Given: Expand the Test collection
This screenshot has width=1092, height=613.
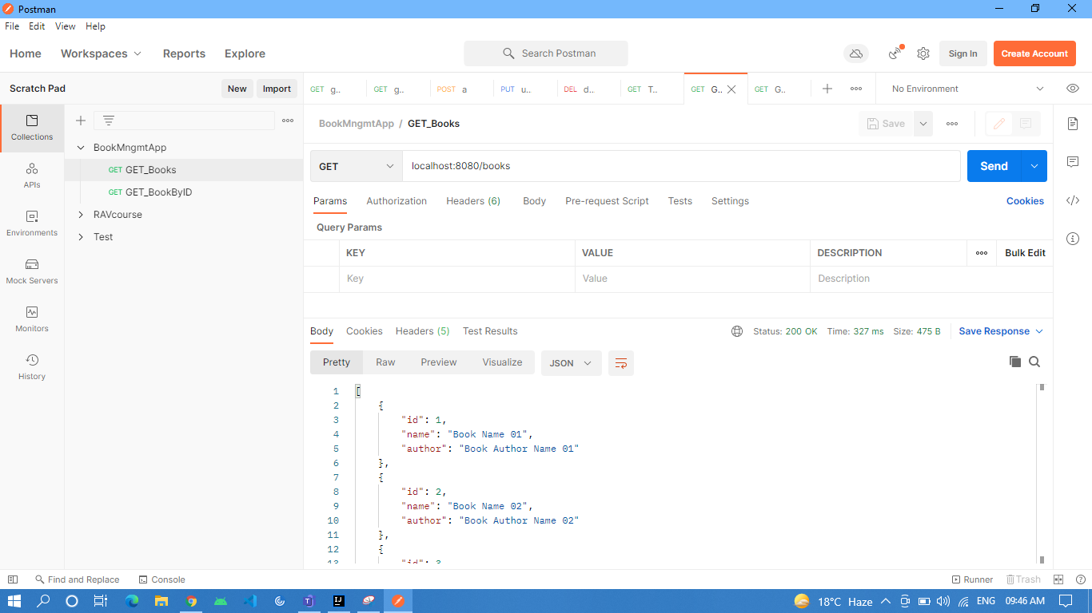Looking at the screenshot, I should [x=81, y=237].
